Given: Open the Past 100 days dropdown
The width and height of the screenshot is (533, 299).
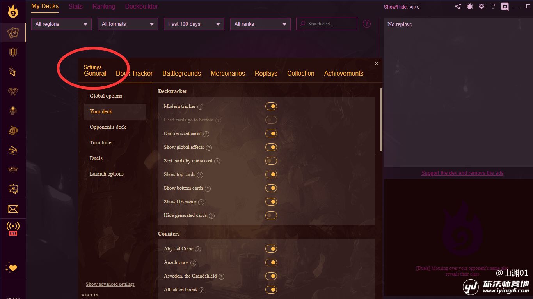Looking at the screenshot, I should [194, 24].
